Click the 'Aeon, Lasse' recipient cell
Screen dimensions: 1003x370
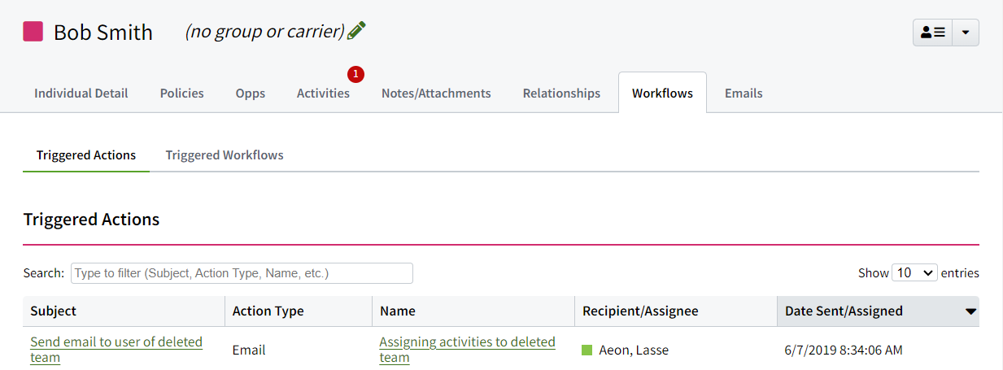(676, 350)
